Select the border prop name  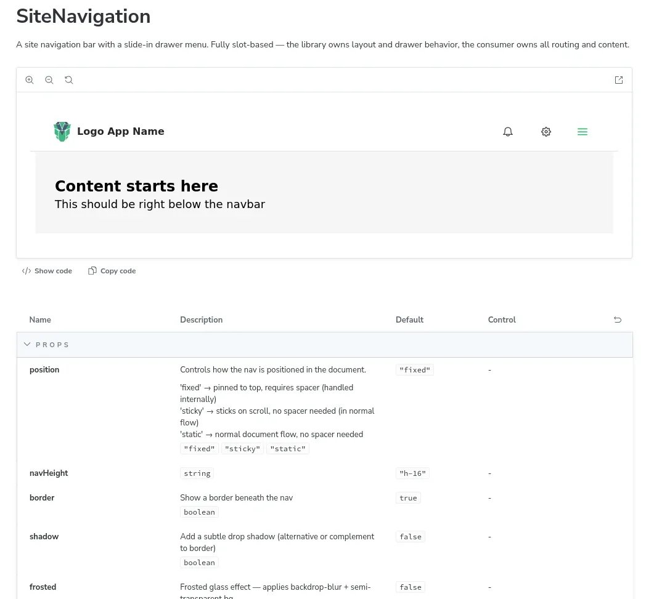(x=42, y=497)
